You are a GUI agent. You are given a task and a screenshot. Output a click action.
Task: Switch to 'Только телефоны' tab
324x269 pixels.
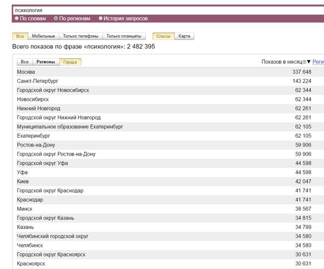pos(80,36)
